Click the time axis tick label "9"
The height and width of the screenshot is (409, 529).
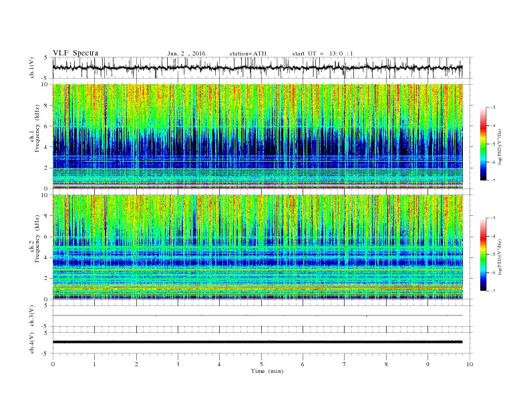(427, 364)
